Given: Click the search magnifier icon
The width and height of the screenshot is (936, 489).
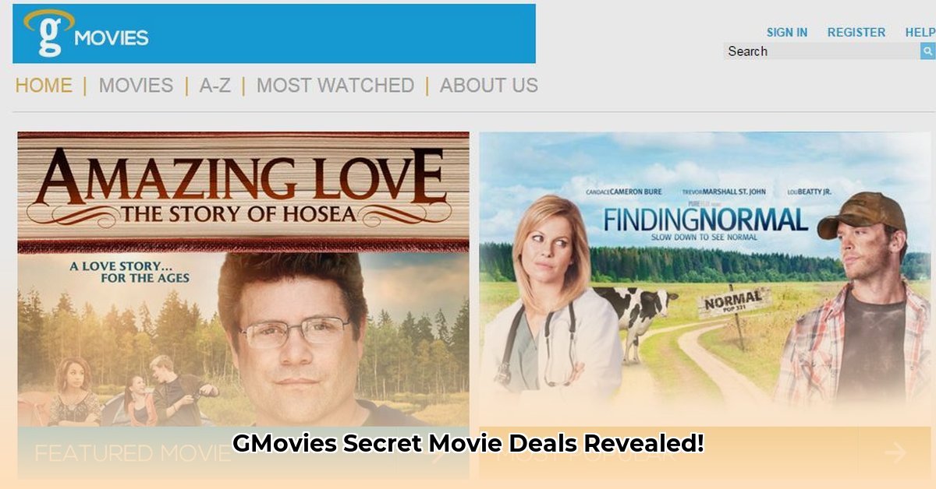Looking at the screenshot, I should [927, 51].
